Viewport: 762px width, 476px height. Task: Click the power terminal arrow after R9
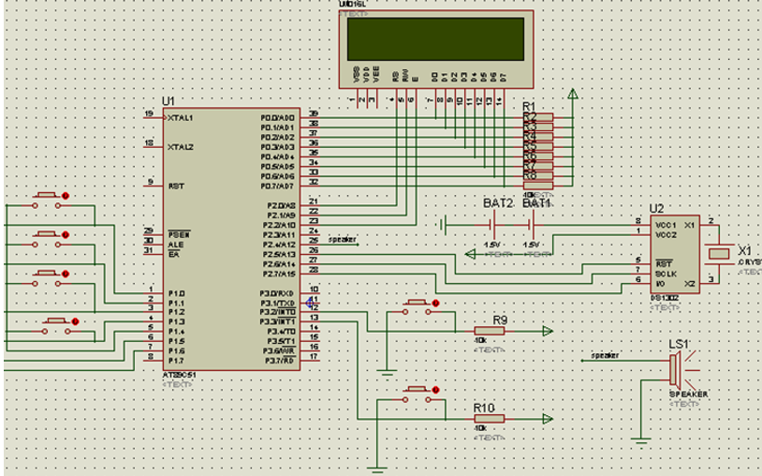point(548,331)
